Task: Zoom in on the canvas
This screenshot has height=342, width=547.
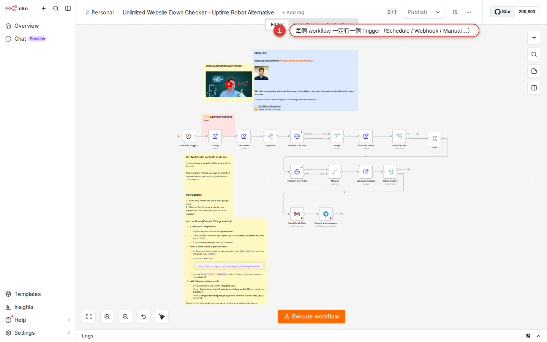Action: 107,317
